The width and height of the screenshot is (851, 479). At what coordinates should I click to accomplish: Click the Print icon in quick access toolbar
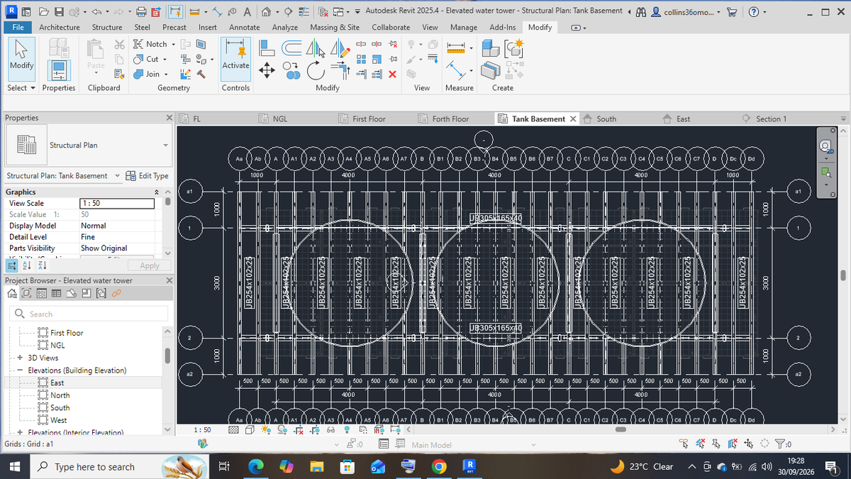point(141,11)
